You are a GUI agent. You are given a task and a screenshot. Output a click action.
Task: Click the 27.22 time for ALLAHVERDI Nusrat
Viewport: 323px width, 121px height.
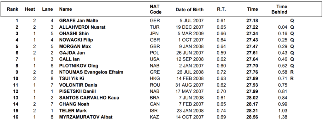click(x=252, y=27)
